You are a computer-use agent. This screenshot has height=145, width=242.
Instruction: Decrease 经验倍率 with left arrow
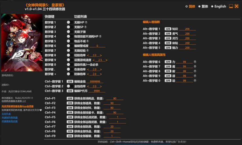point(88,55)
